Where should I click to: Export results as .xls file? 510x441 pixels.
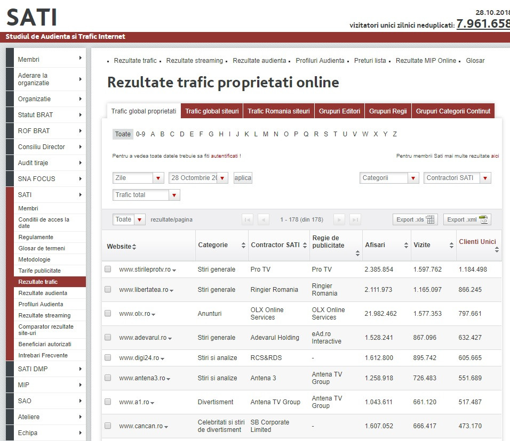point(415,219)
